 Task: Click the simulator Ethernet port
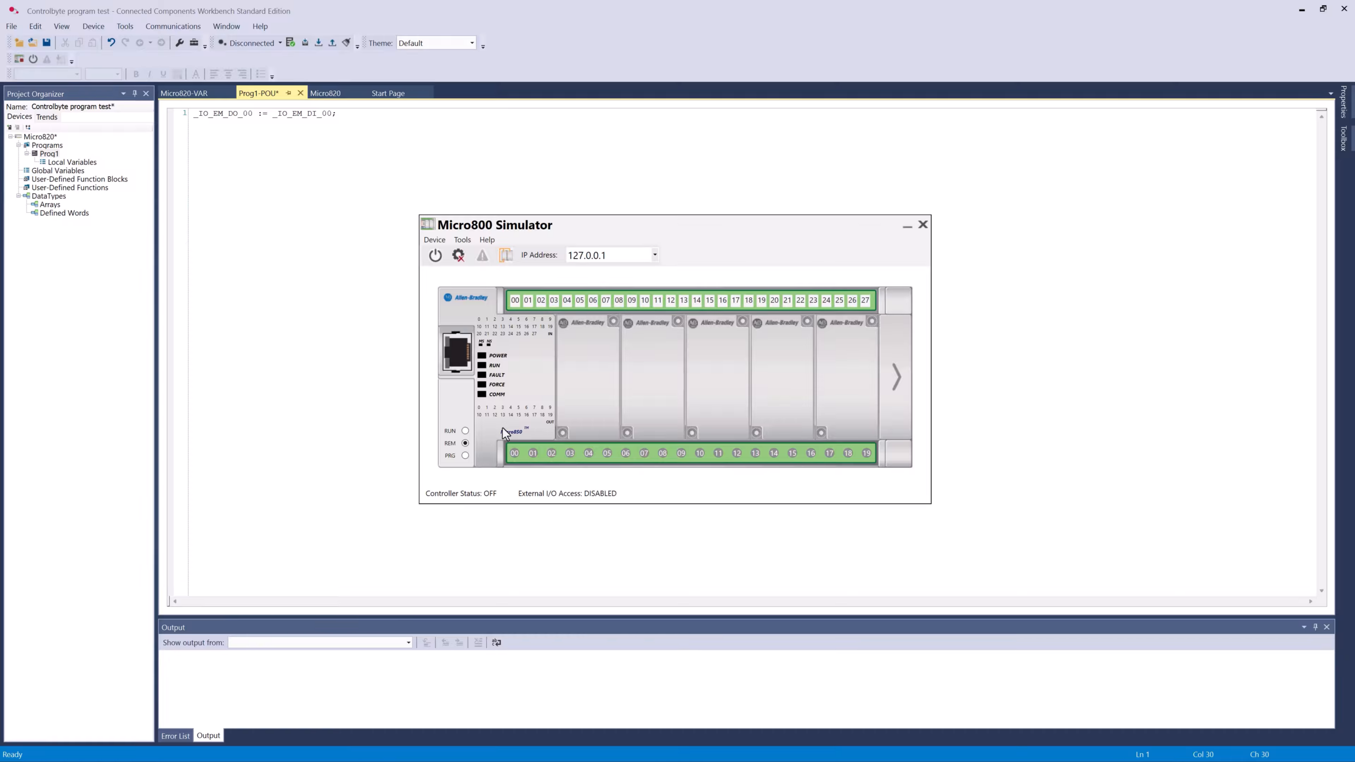[x=457, y=352]
